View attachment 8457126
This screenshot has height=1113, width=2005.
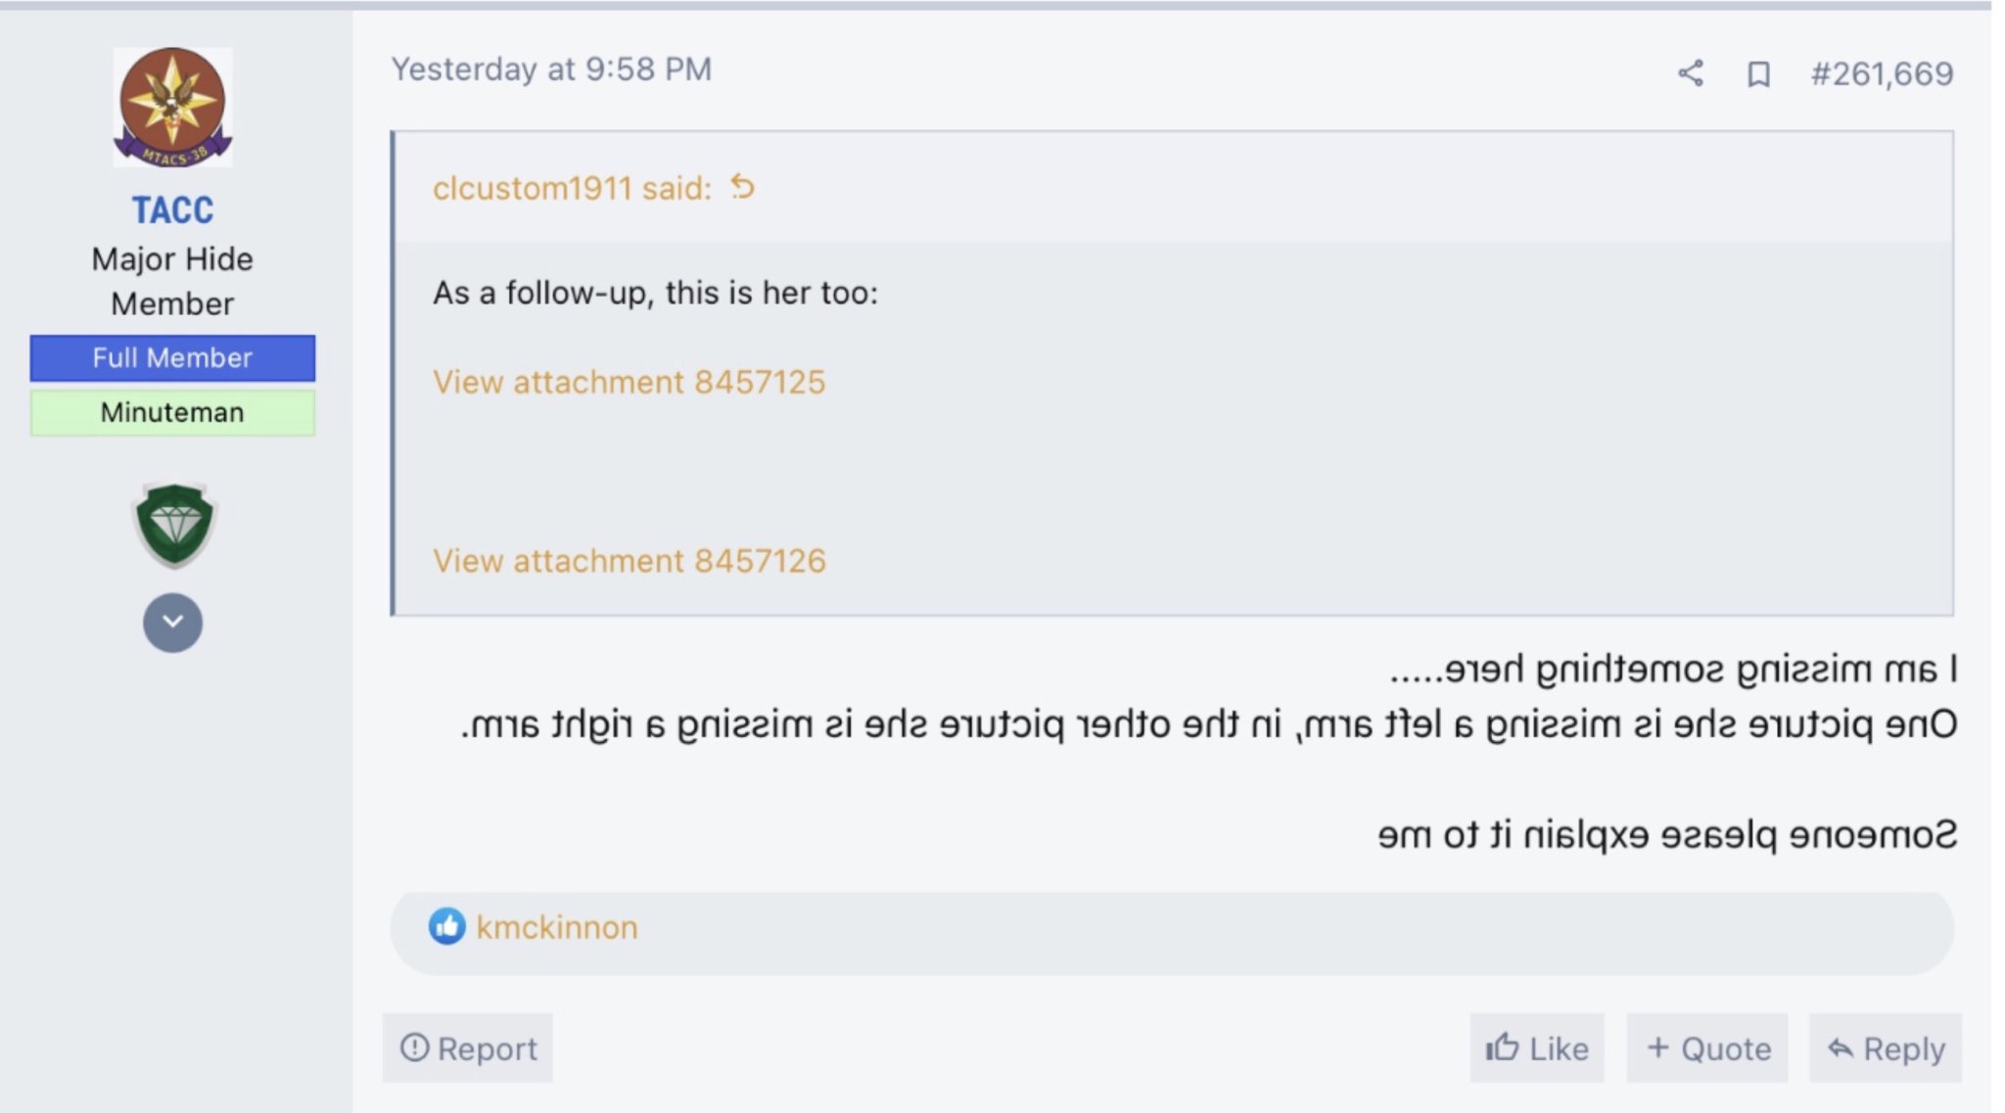click(629, 561)
